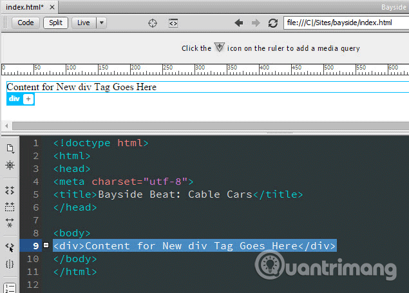Click the meta charset line
409x293 pixels.
(x=124, y=182)
